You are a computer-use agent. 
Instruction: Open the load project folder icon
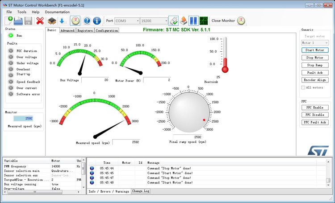pyautogui.click(x=18, y=21)
